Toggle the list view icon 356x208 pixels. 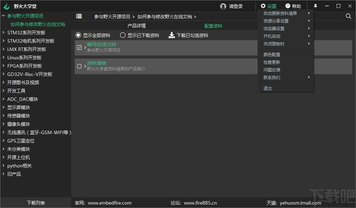pos(79,16)
